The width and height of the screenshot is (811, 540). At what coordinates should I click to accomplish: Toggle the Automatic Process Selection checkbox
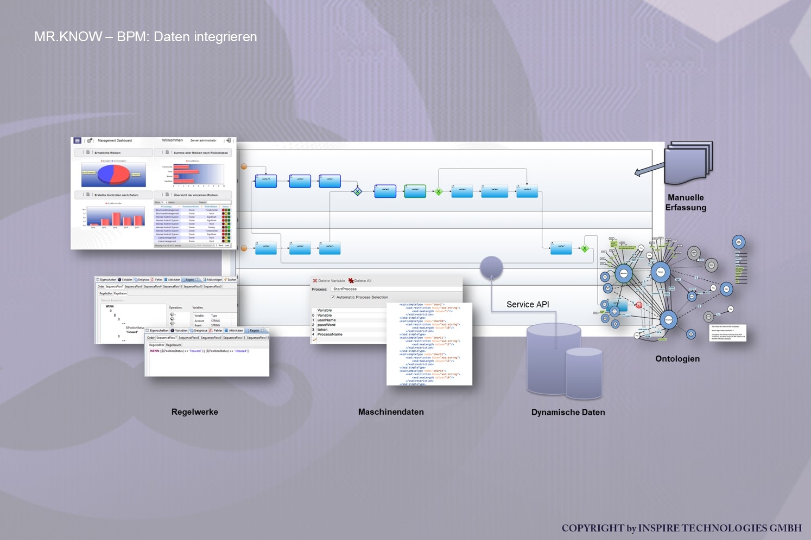[333, 297]
